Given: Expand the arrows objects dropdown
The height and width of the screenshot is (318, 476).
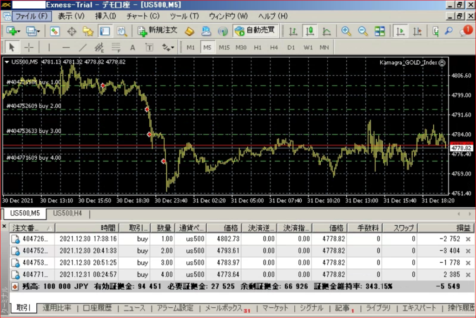Looking at the screenshot, I should click(x=173, y=48).
